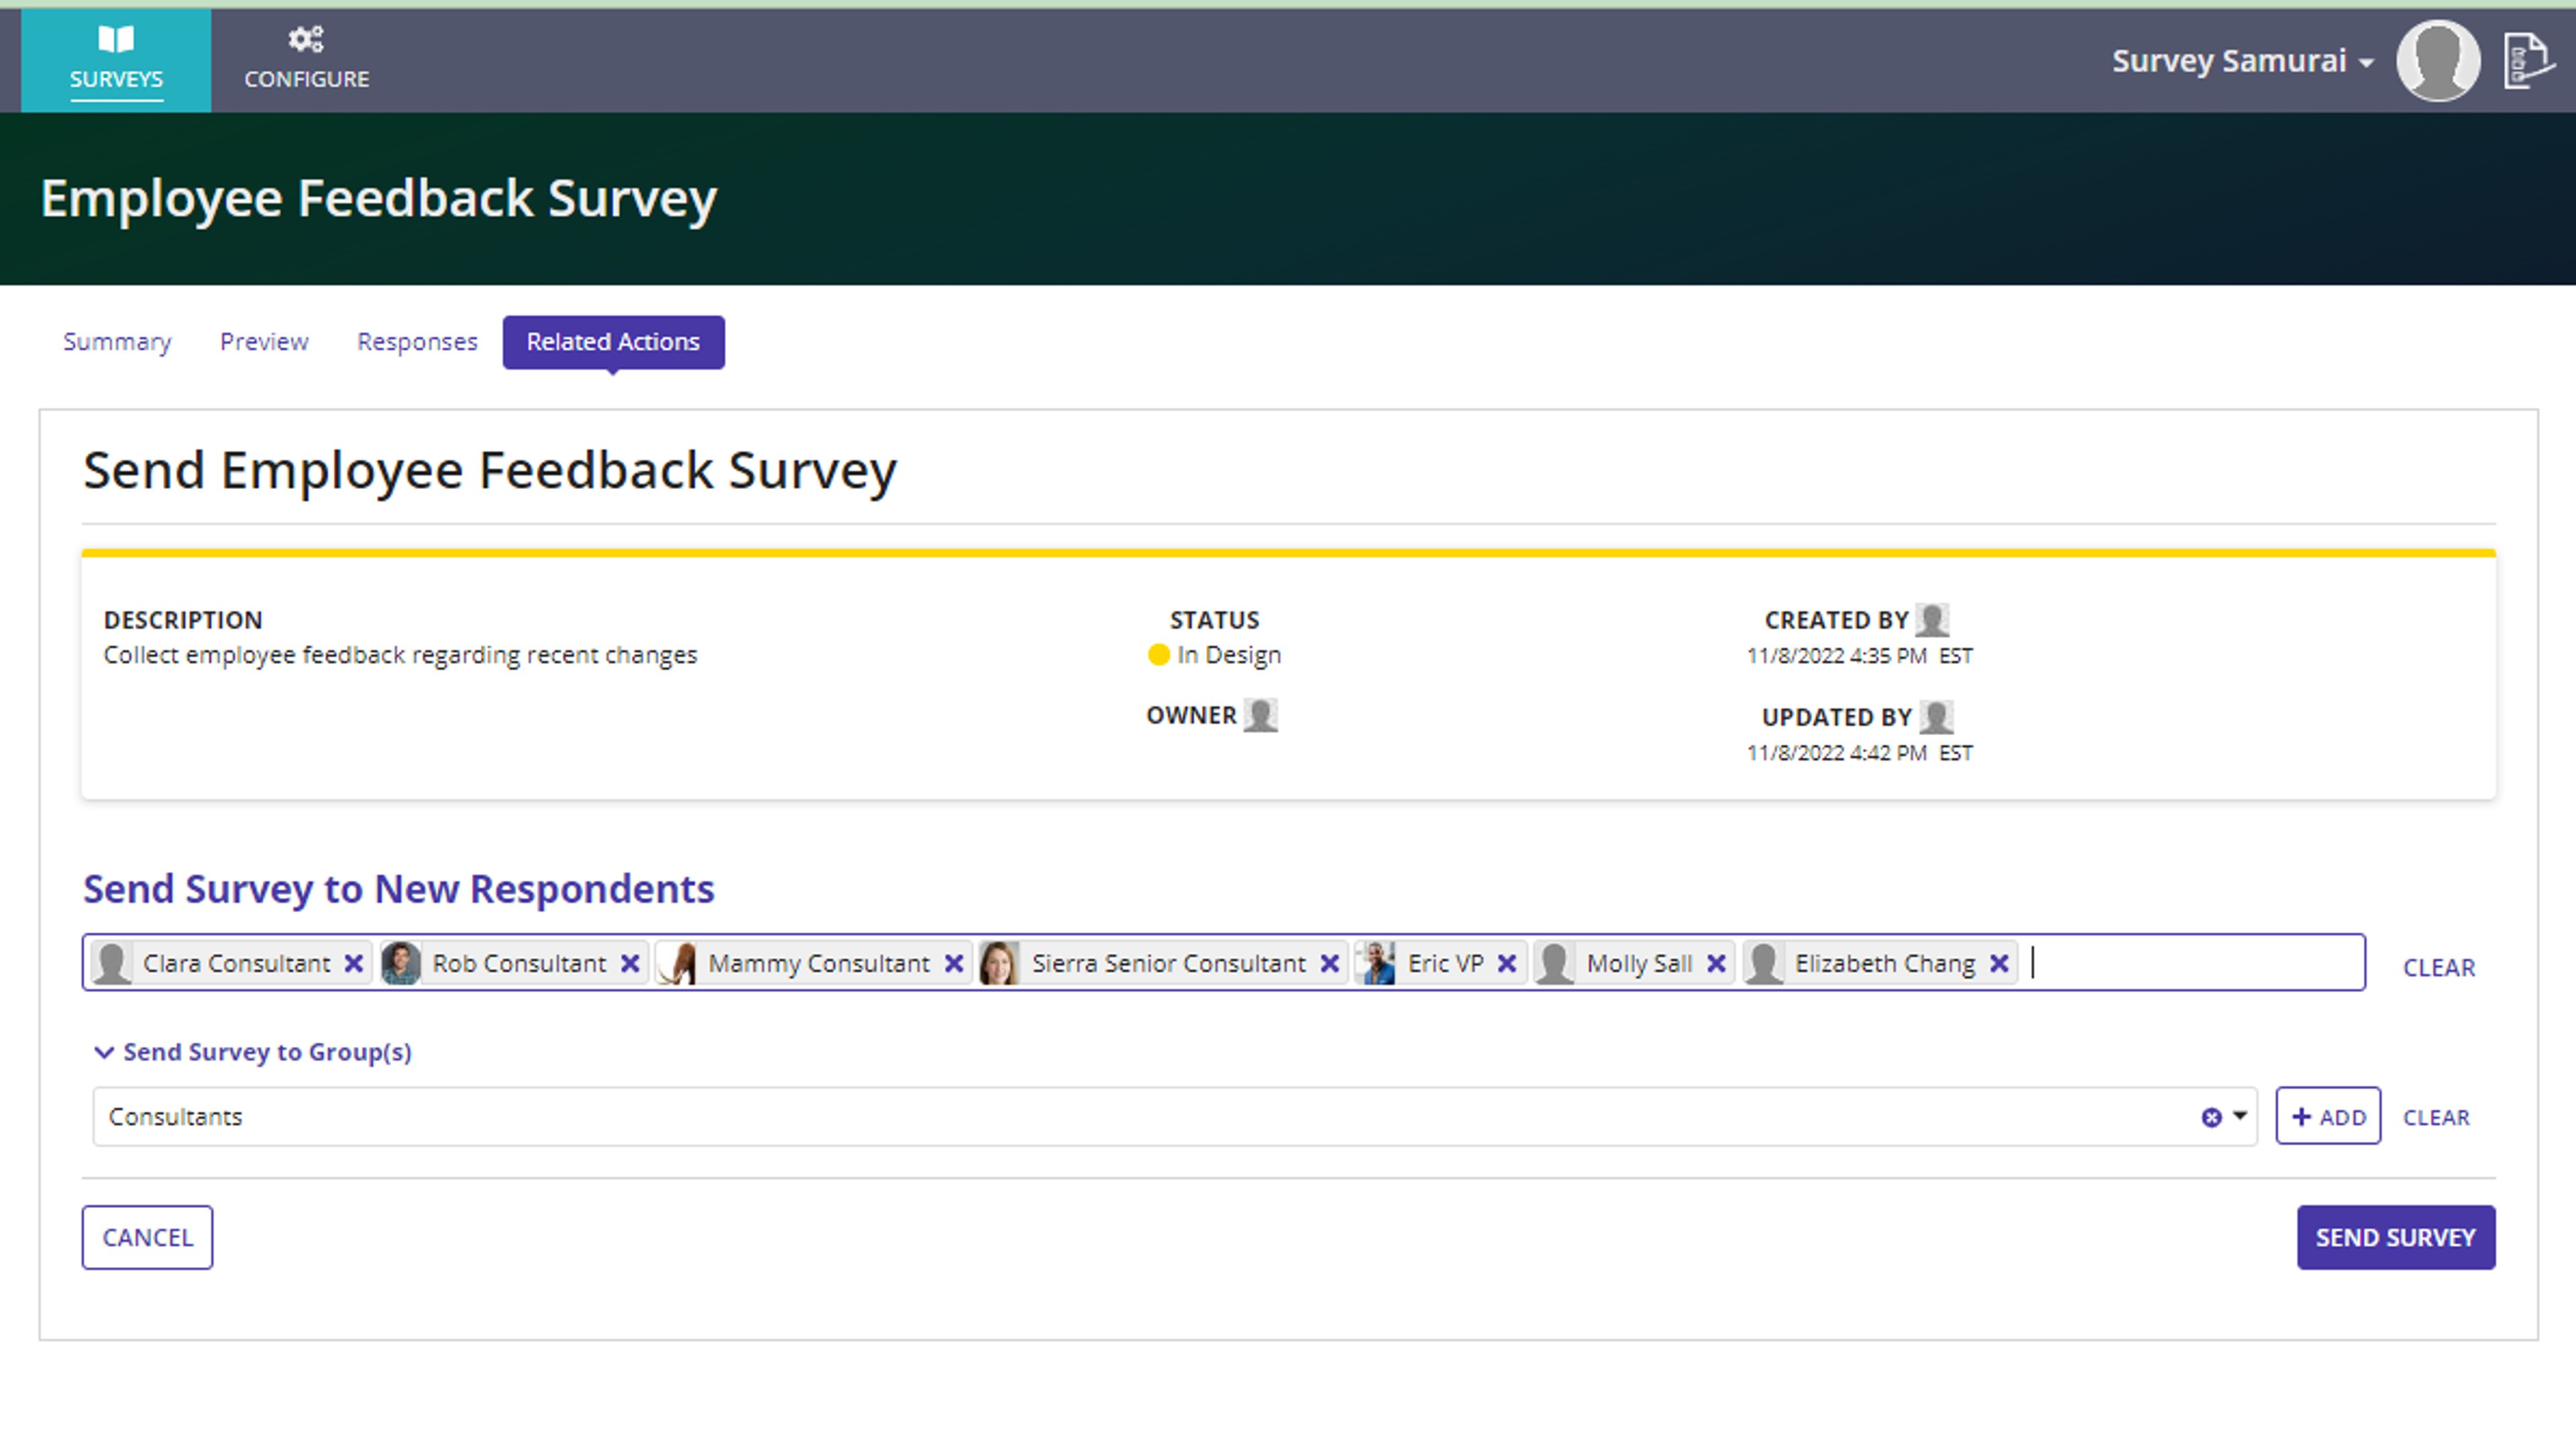Click the SEND SURVEY button
2576x1438 pixels.
(x=2396, y=1237)
